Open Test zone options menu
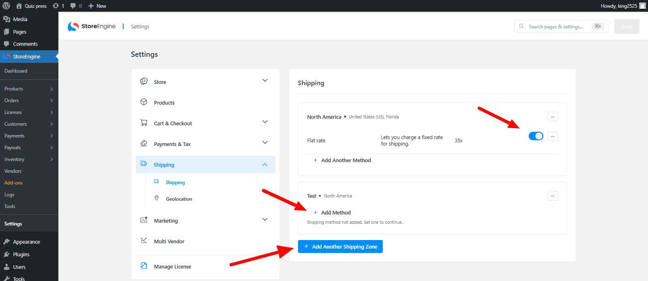 click(x=552, y=196)
